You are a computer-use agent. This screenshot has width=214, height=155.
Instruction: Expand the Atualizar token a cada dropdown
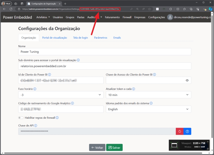tap(148, 95)
